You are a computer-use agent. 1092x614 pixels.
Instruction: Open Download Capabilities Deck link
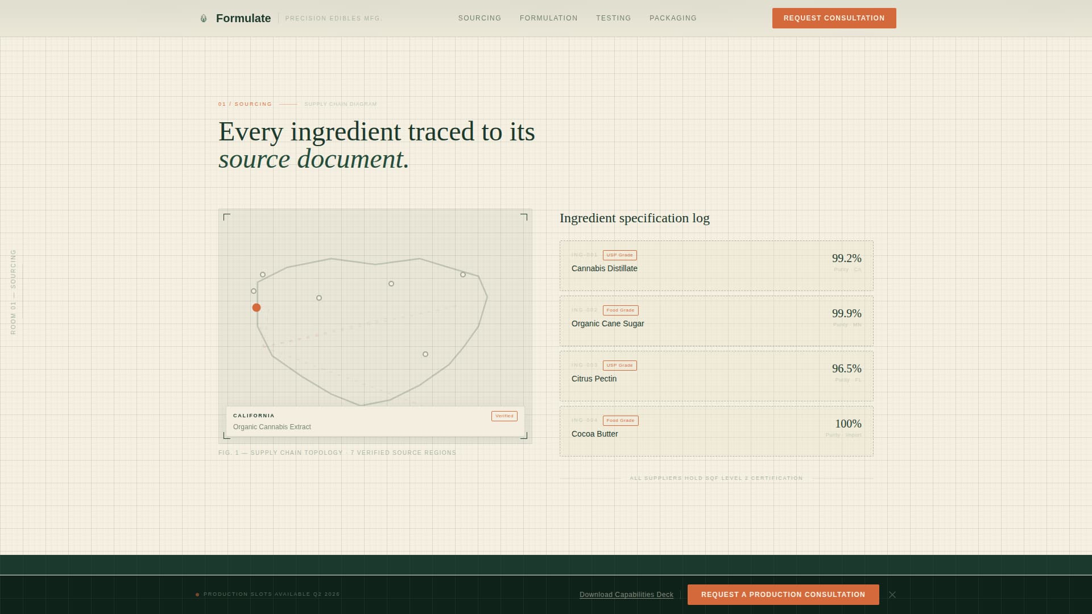pos(626,595)
